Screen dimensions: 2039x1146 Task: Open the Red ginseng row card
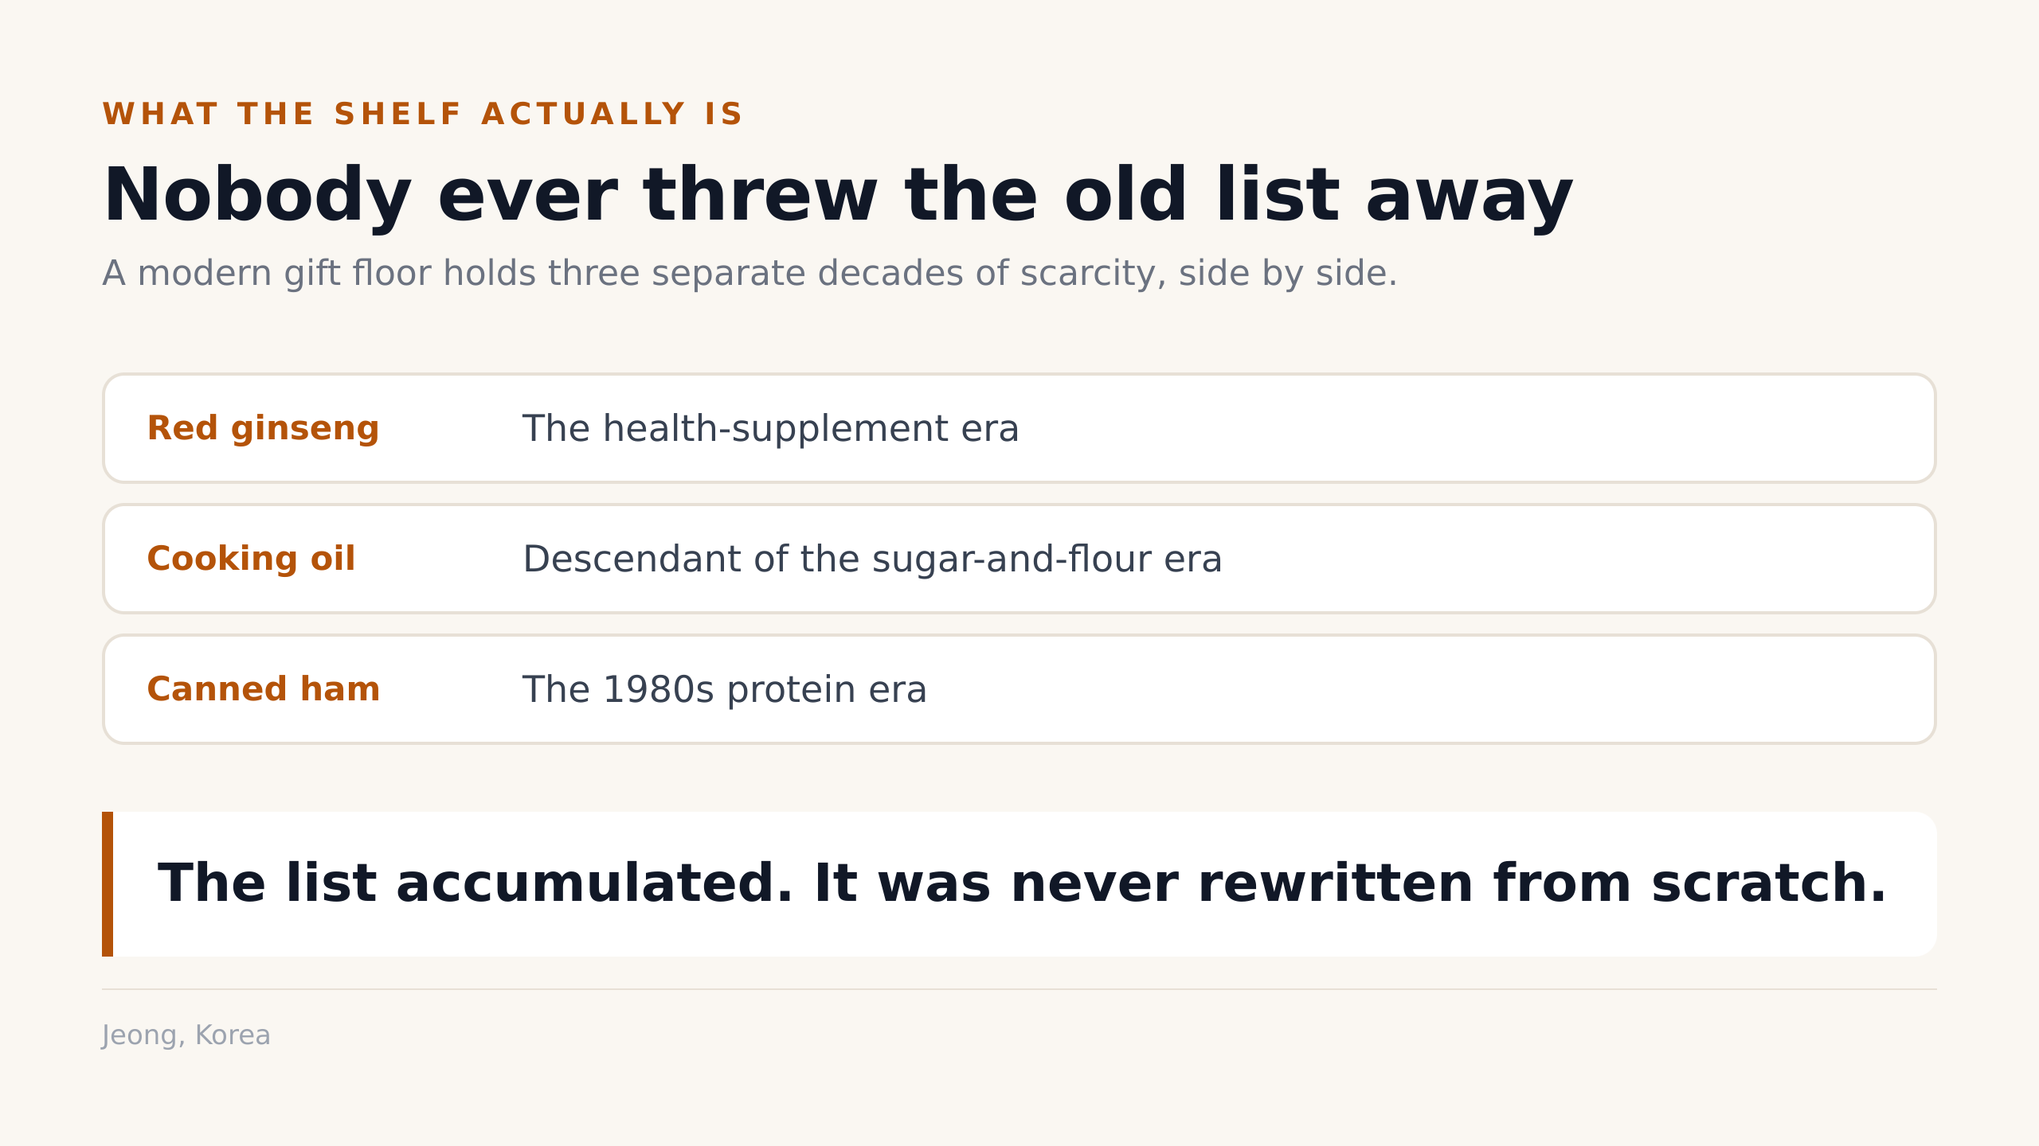tap(1019, 428)
